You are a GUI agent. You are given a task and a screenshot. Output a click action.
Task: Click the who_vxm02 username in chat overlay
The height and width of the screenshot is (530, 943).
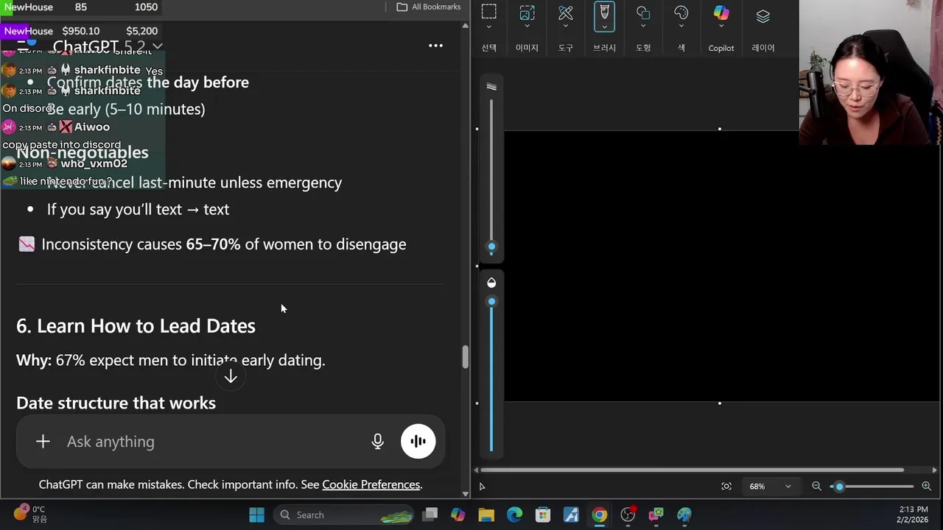(94, 163)
